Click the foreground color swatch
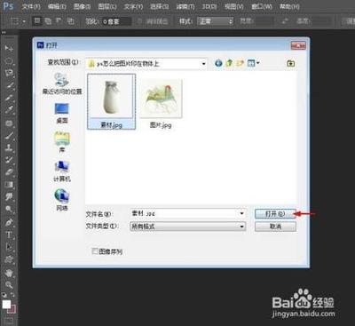The height and width of the screenshot is (326, 355). (6, 305)
